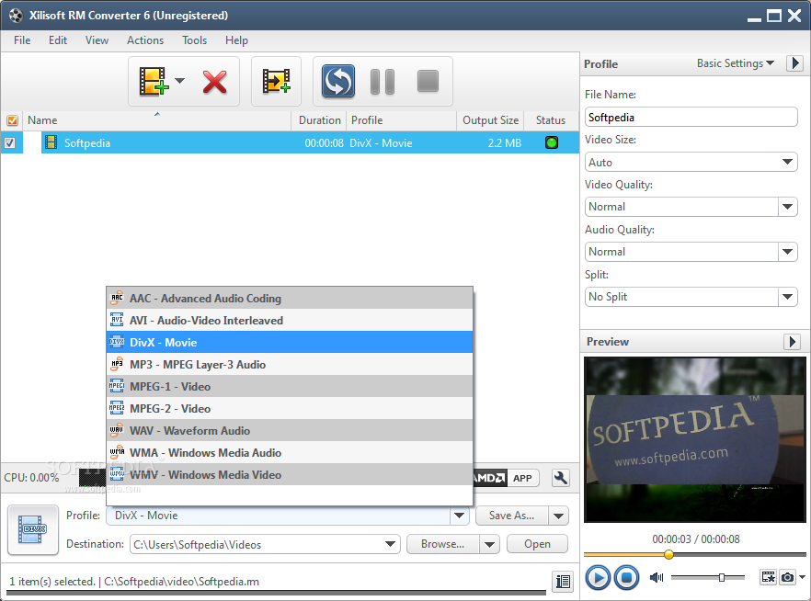Image resolution: width=811 pixels, height=601 pixels.
Task: Take a snapshot with the camera icon
Action: pyautogui.click(x=787, y=577)
